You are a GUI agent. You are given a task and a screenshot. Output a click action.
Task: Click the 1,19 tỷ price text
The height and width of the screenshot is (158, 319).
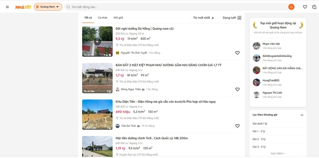pyautogui.click(x=120, y=148)
